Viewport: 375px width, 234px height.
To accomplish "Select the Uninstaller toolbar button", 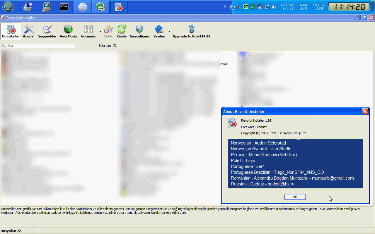I will (11, 31).
